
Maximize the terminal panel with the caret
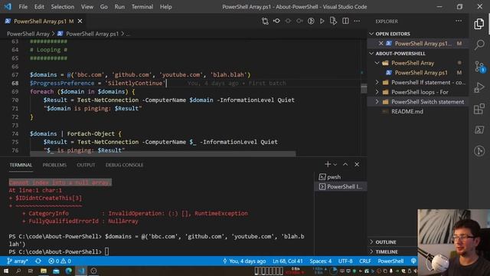345,164
